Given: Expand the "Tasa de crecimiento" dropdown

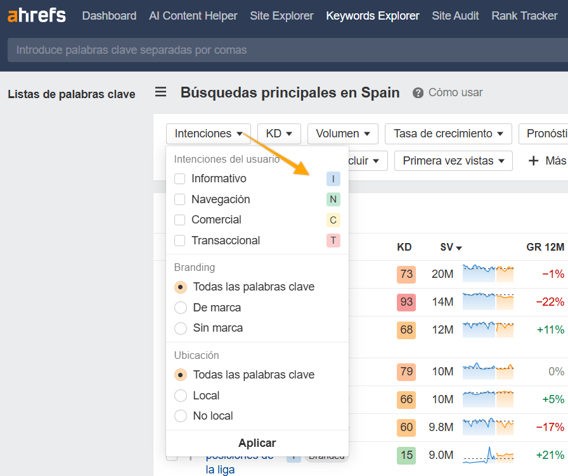Looking at the screenshot, I should coord(448,134).
